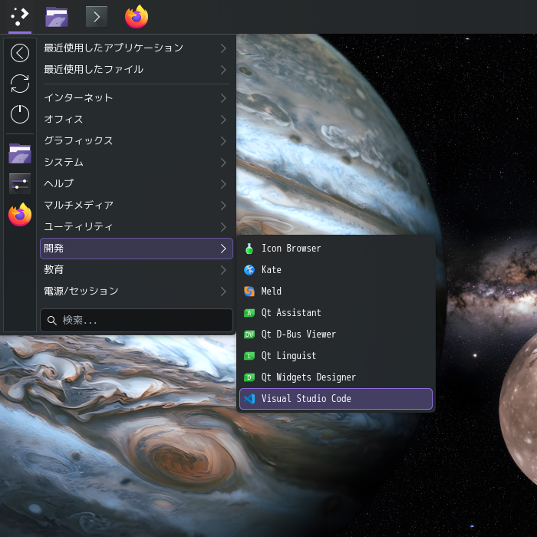Select the 最近使用したアプリケーション label text

pos(114,48)
